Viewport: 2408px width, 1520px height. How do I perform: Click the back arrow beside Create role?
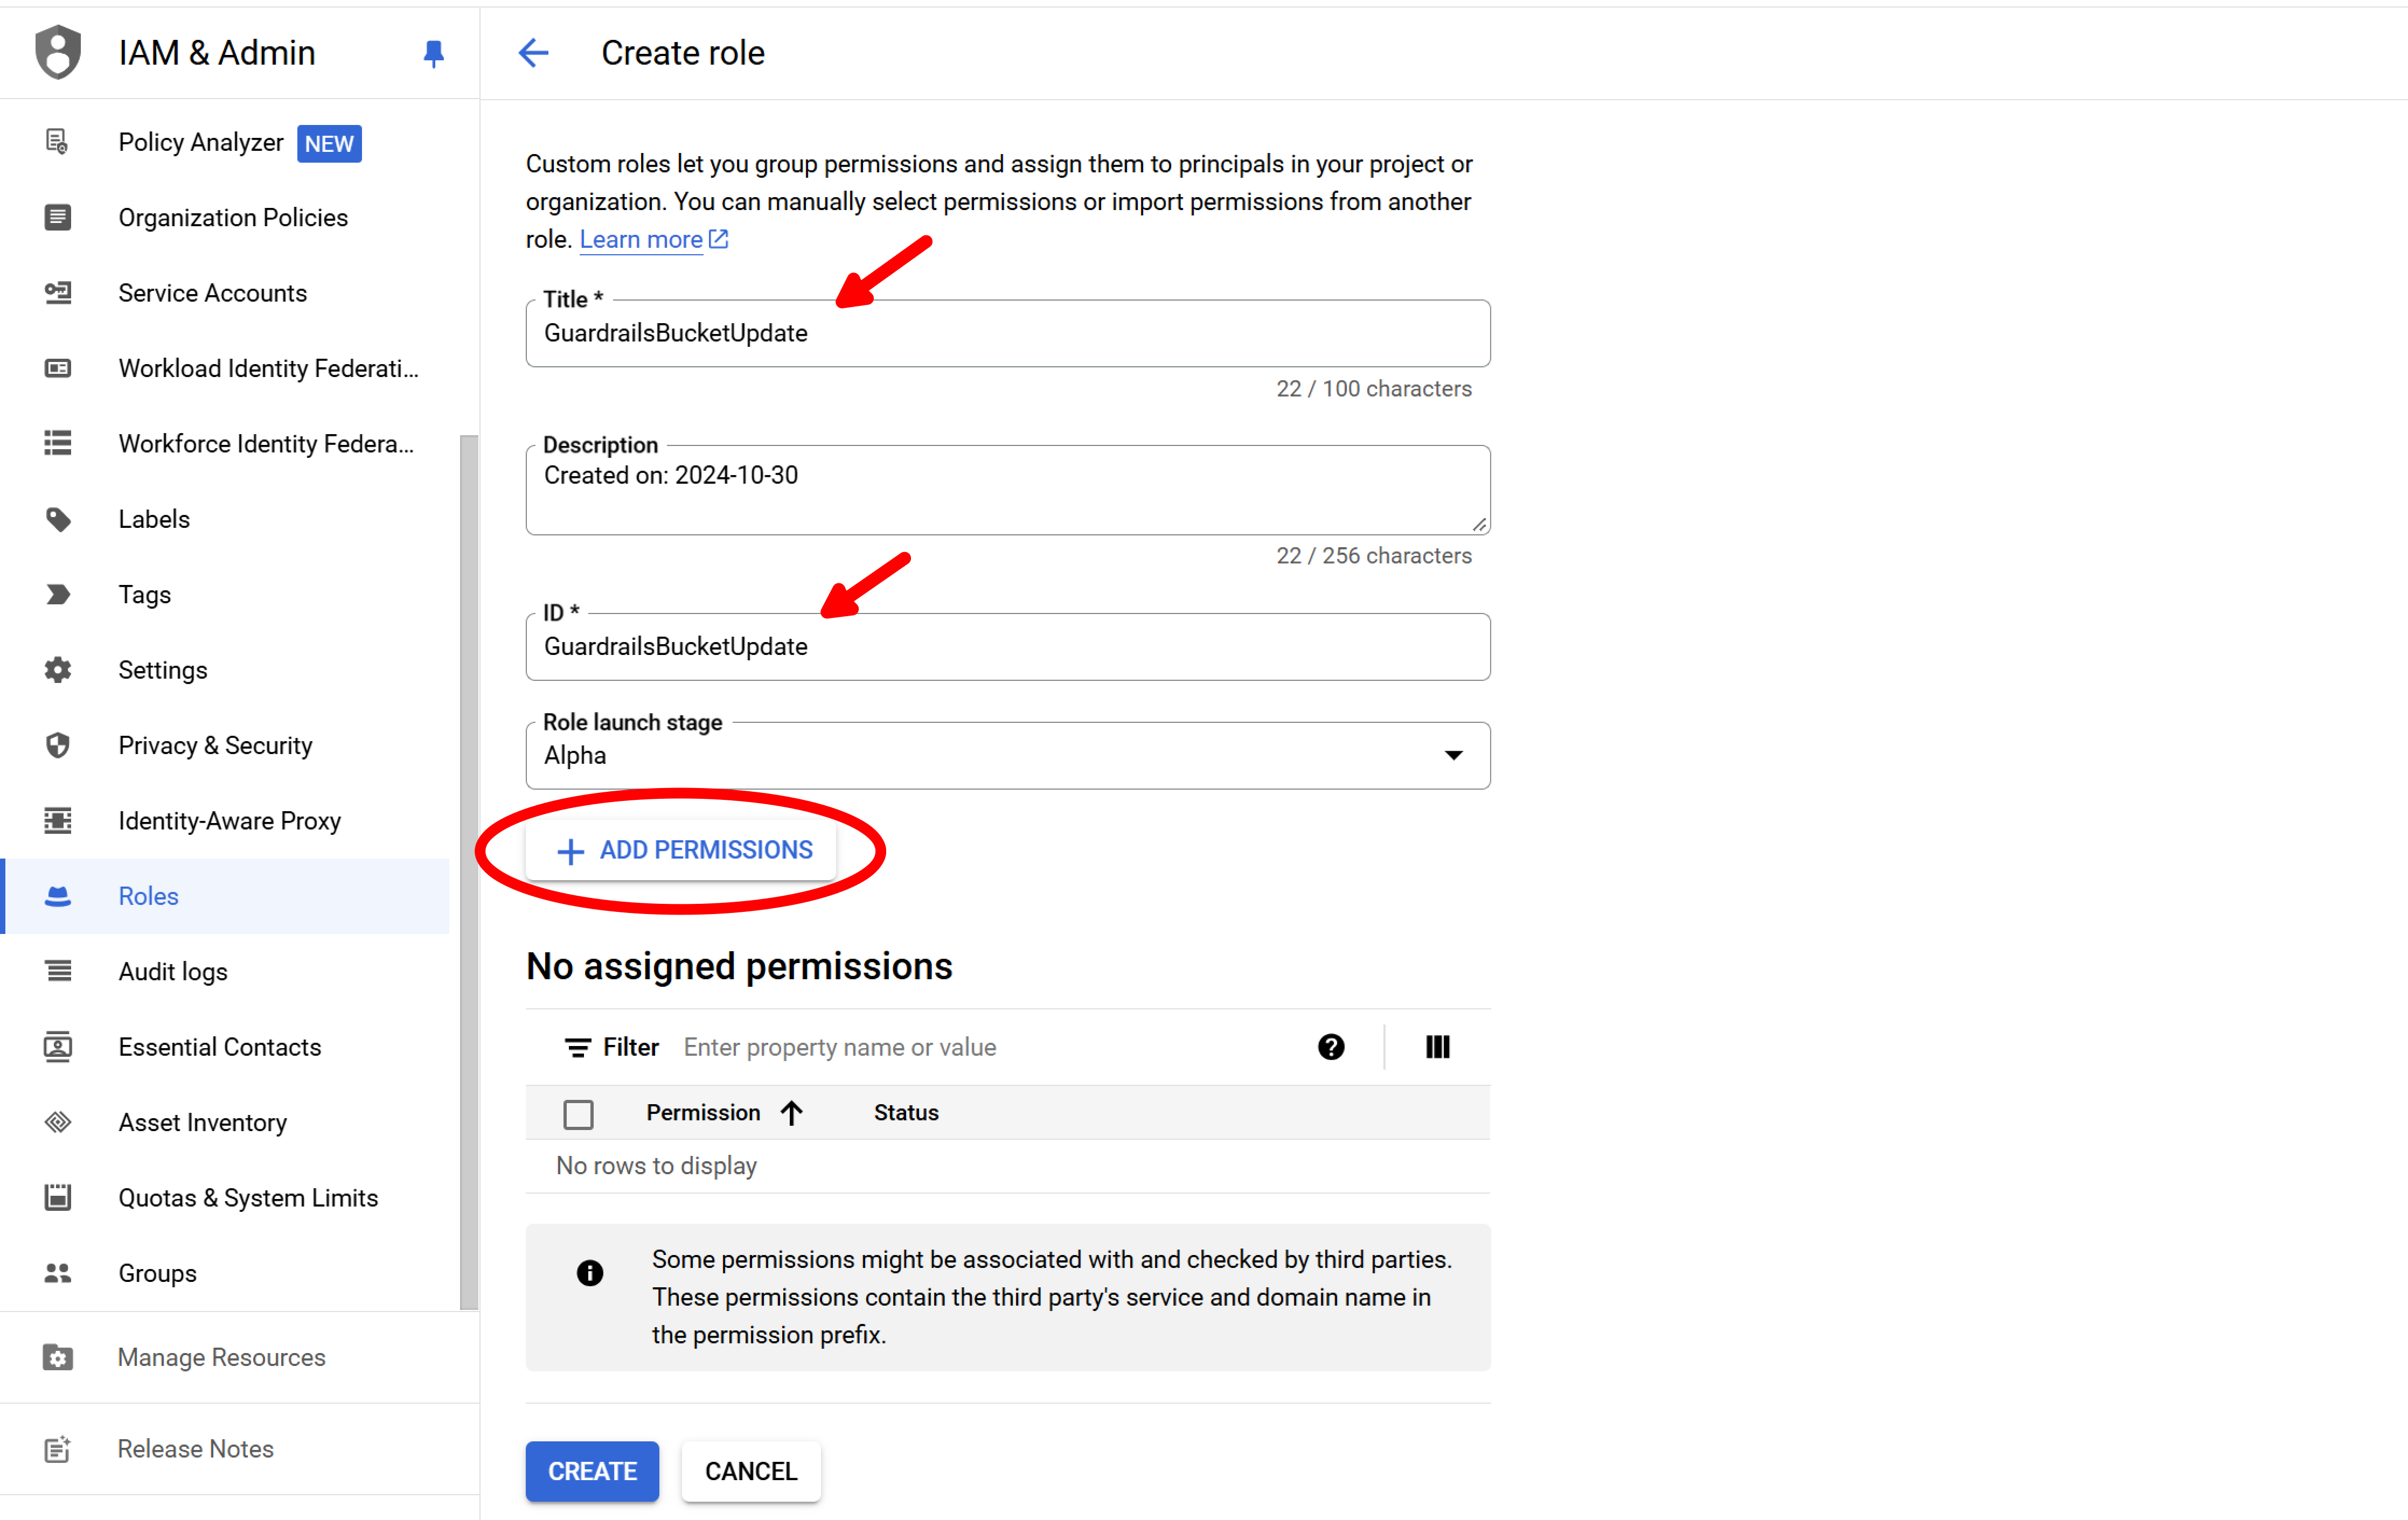pos(534,53)
